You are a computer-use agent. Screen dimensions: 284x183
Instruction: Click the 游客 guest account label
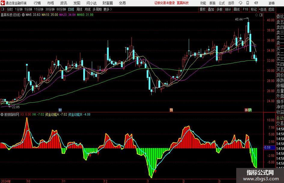tap(272, 3)
